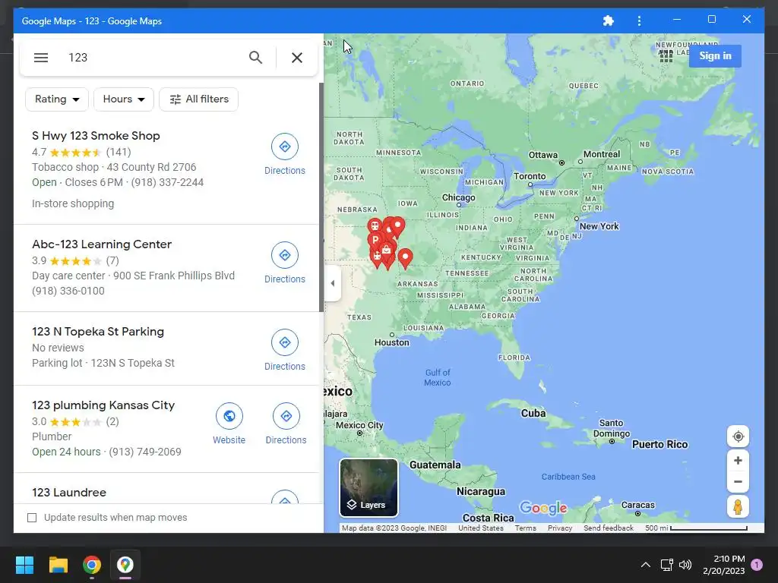This screenshot has height=583, width=778.
Task: Open the Google apps grid icon
Action: tap(666, 56)
